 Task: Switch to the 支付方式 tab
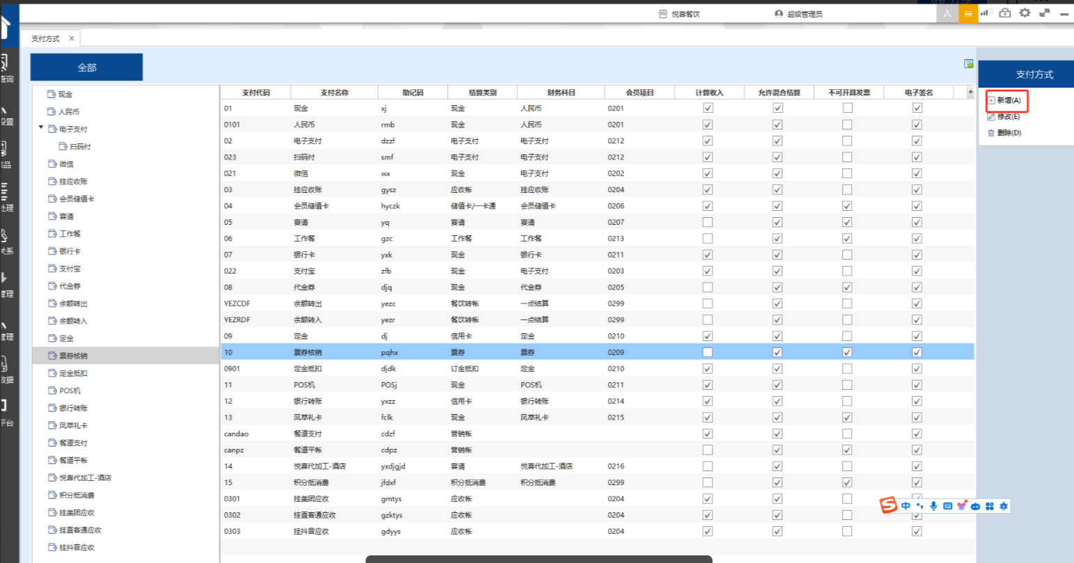tap(46, 39)
